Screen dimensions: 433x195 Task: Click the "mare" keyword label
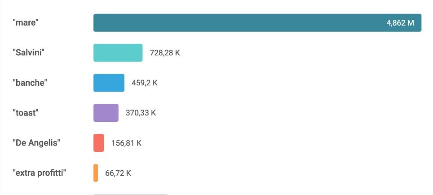click(x=26, y=23)
